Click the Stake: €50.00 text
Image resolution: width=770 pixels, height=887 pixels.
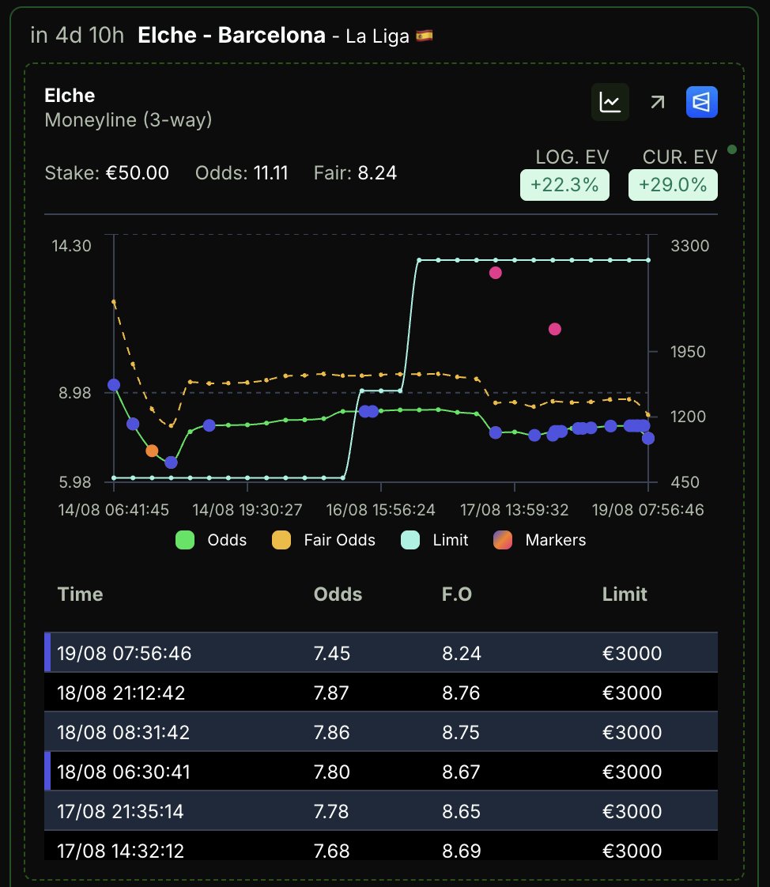tap(107, 172)
